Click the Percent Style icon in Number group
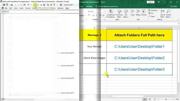This screenshot has height=101, width=180. 94,15
